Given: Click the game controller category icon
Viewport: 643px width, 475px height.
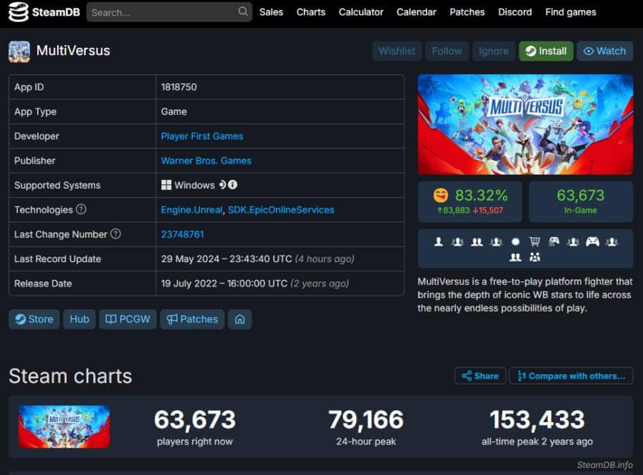Looking at the screenshot, I should [x=592, y=242].
